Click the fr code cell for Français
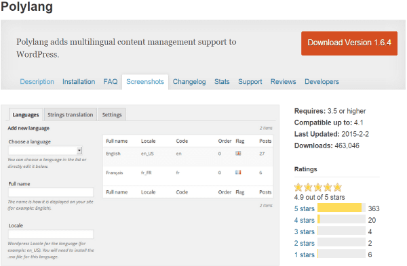 tap(178, 173)
